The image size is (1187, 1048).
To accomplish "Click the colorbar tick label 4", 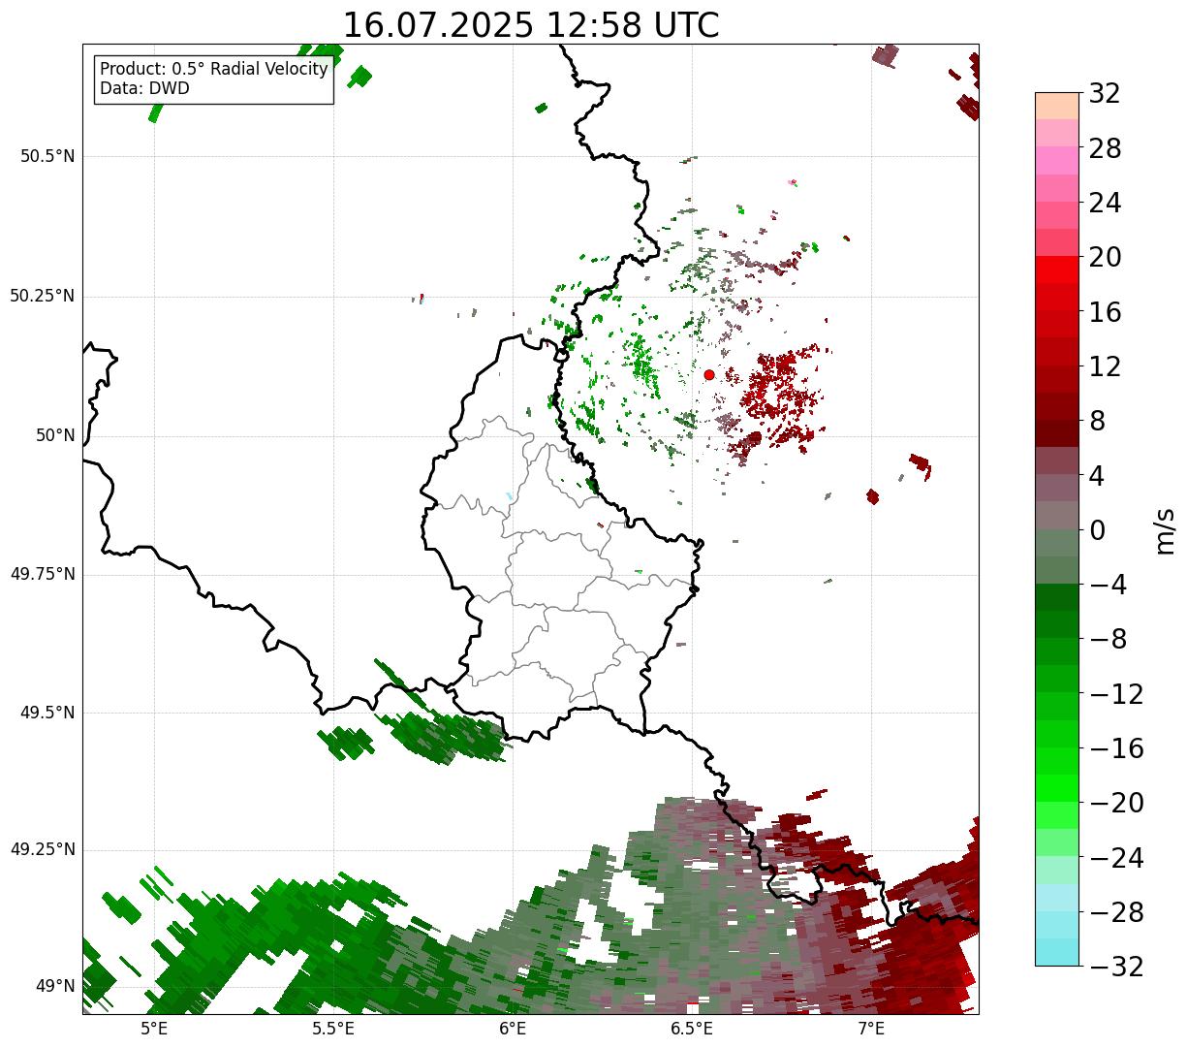I will [x=1097, y=476].
